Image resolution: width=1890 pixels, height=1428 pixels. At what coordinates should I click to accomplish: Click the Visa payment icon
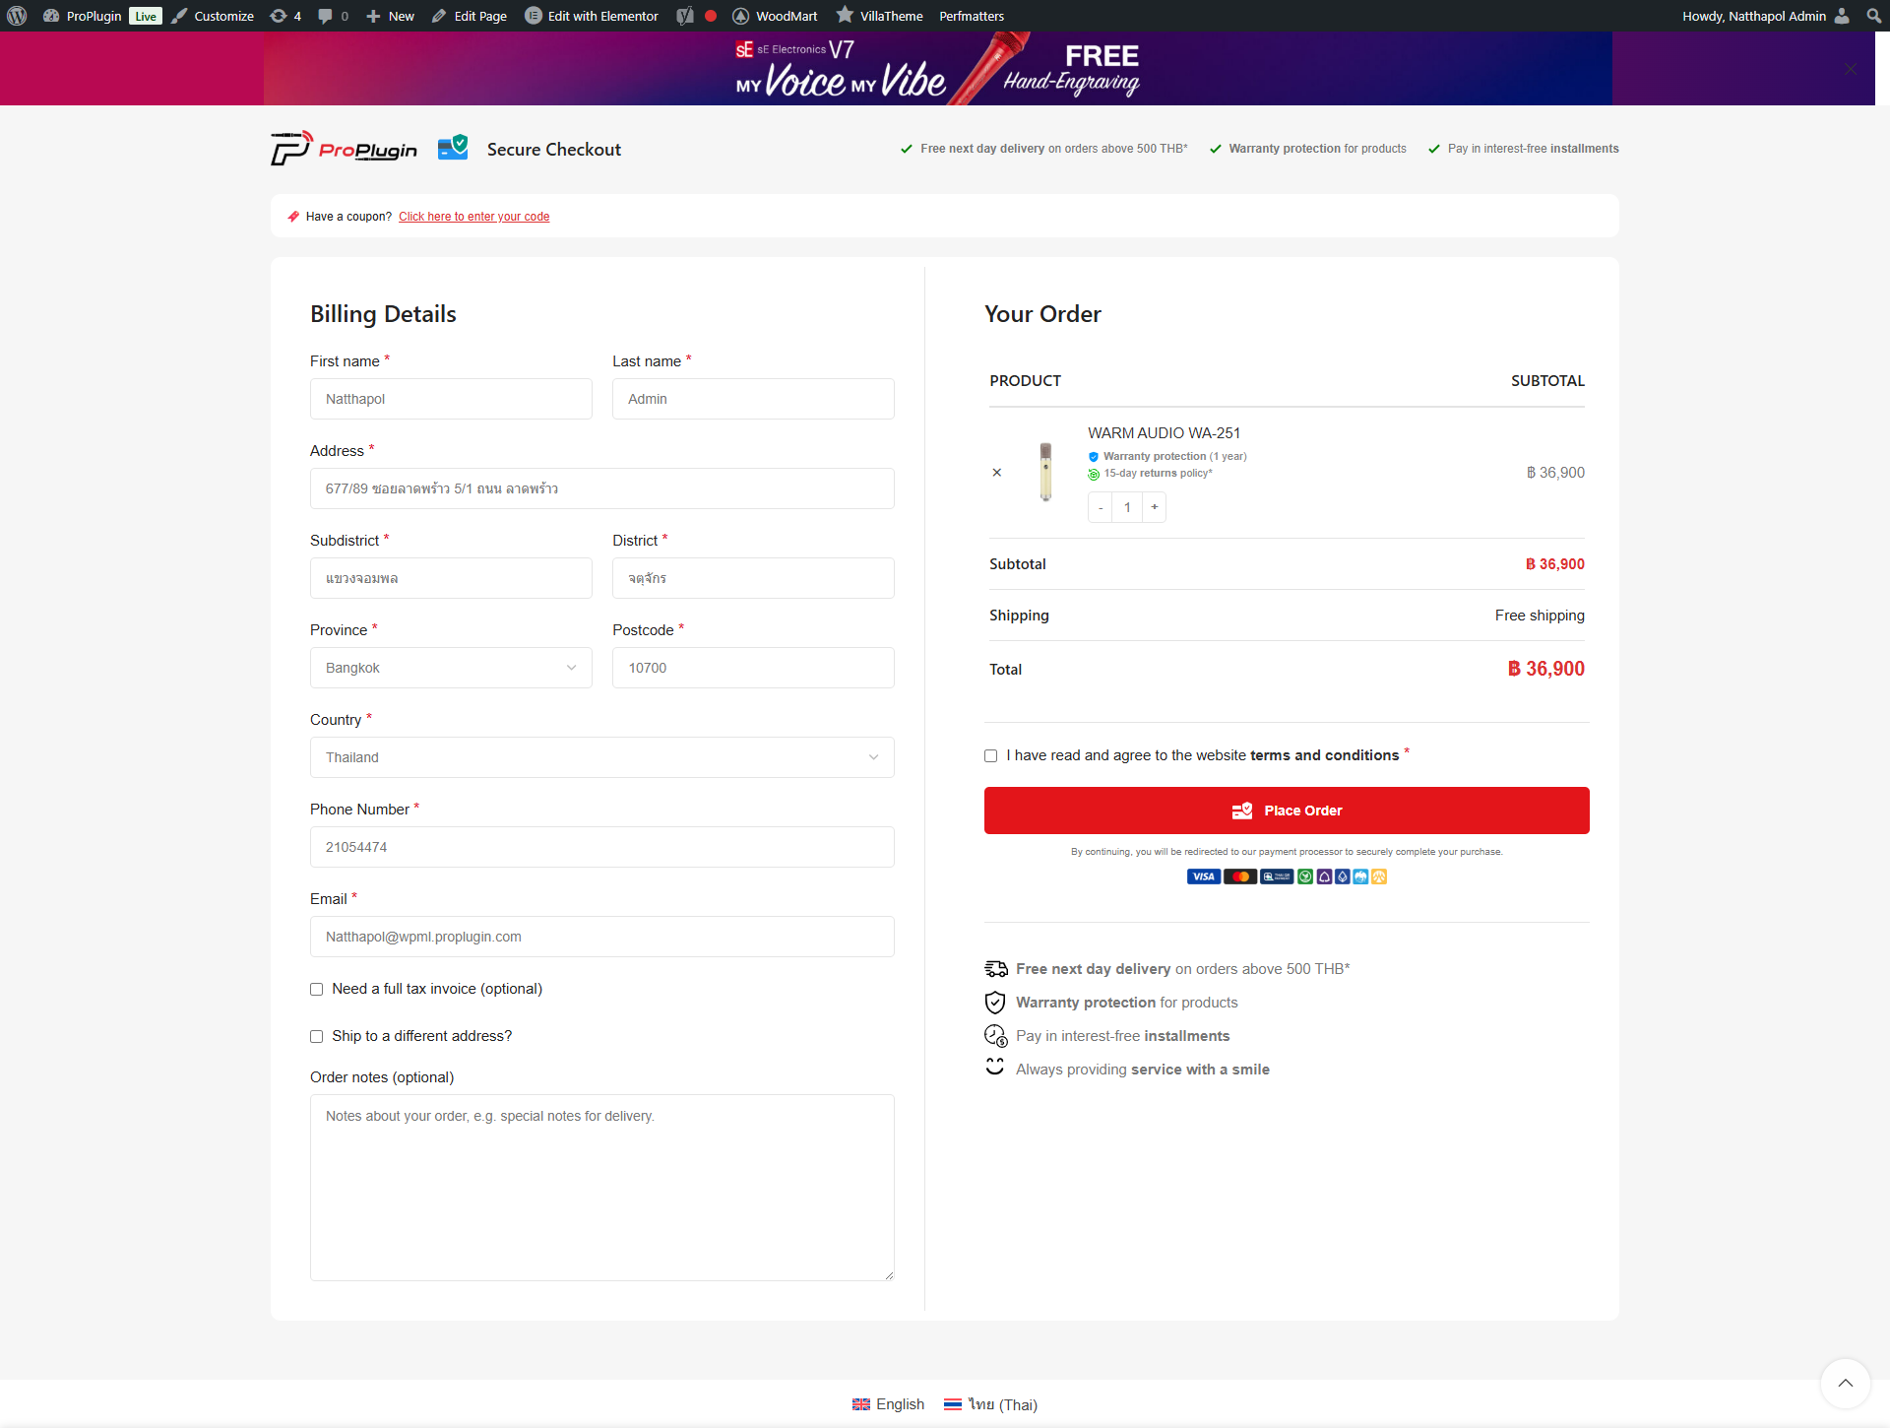pyautogui.click(x=1203, y=876)
